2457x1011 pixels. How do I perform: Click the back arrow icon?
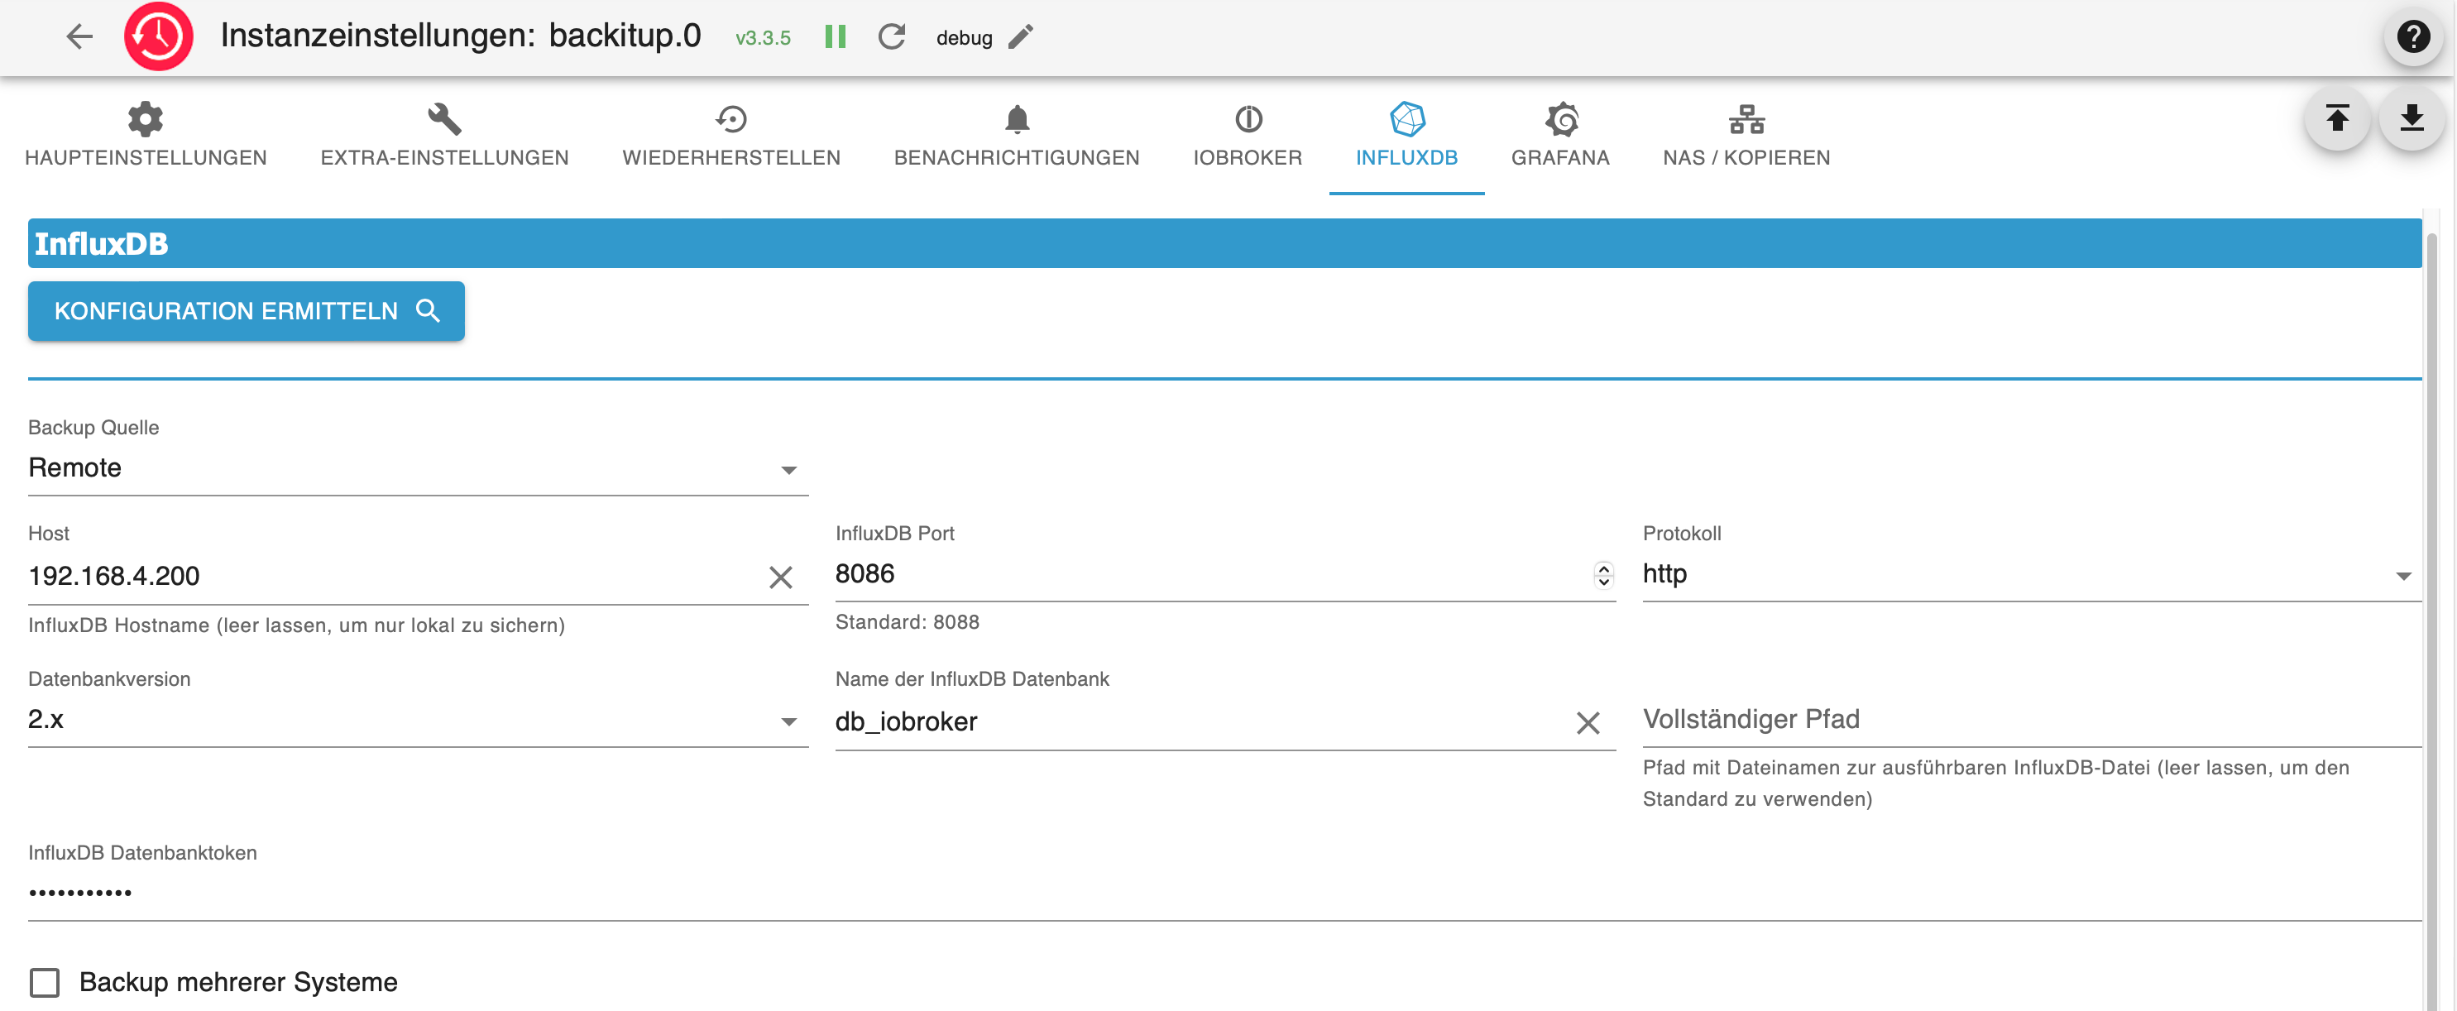pyautogui.click(x=79, y=37)
